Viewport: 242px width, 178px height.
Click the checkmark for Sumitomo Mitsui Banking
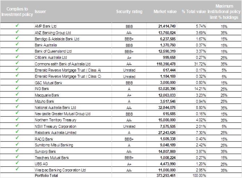pos(17,144)
